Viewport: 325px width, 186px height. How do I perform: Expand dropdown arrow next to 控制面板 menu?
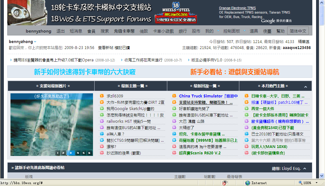coord(245,31)
